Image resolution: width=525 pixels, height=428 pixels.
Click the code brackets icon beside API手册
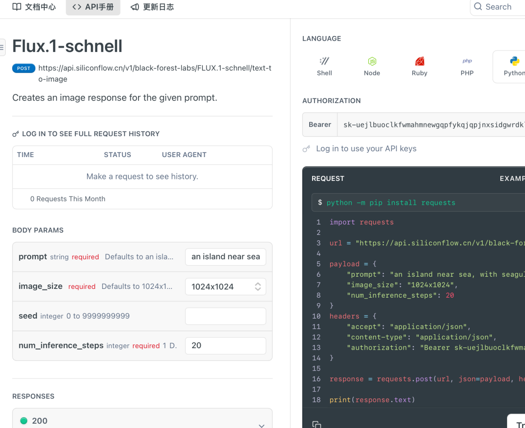(77, 7)
